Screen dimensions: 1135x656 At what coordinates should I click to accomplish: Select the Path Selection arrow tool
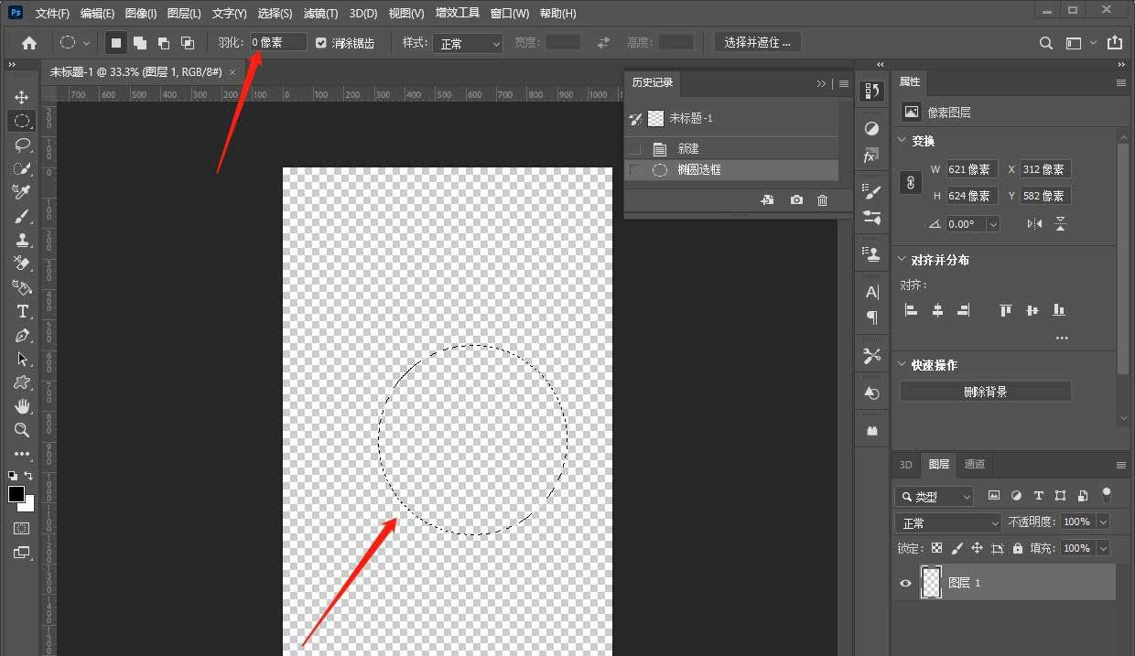[22, 359]
